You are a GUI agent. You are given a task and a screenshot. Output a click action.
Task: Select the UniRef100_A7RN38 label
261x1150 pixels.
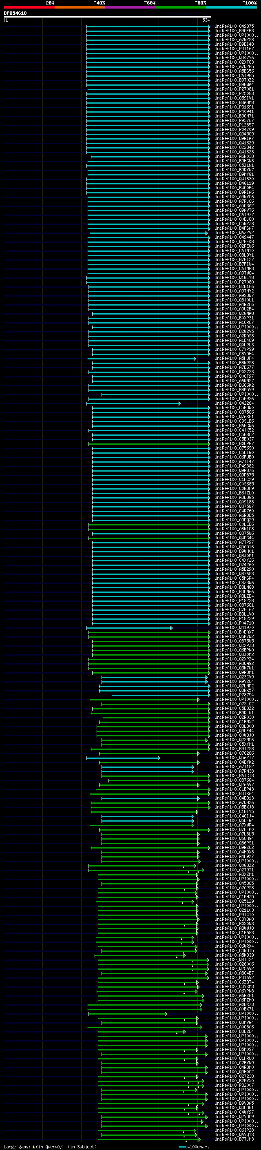click(234, 771)
